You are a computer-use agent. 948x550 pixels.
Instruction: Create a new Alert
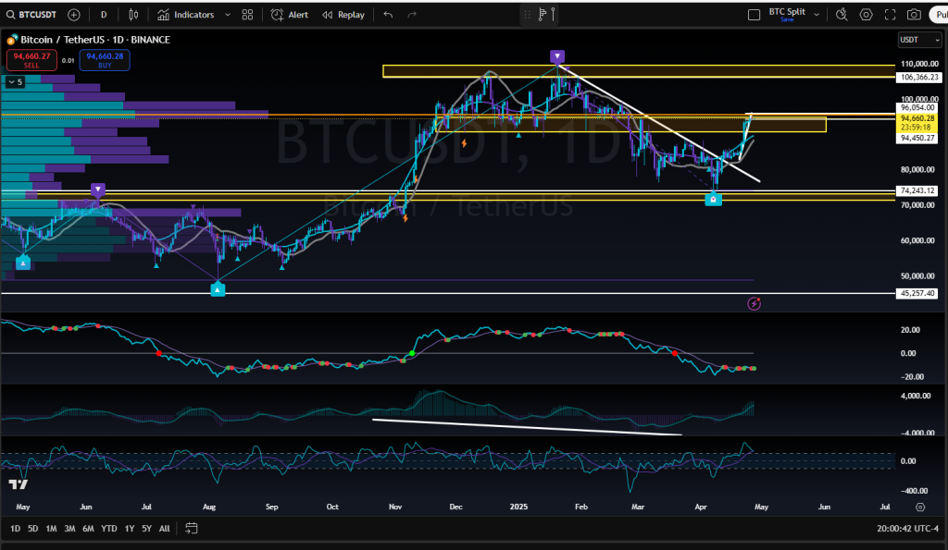tap(290, 15)
